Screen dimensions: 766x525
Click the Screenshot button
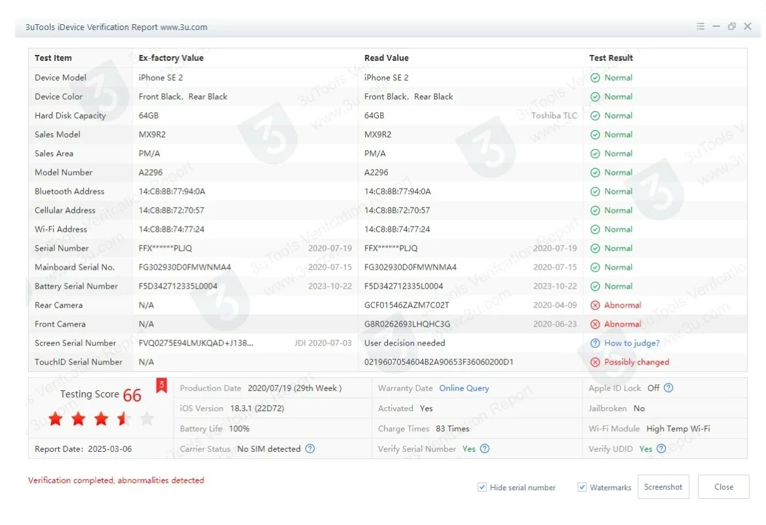pos(663,487)
